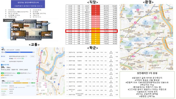176x99 pixels.
Task: Click the pink route start marker on the map
Action: (42, 52)
